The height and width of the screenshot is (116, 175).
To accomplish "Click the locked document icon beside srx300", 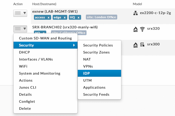I will click(142, 45).
